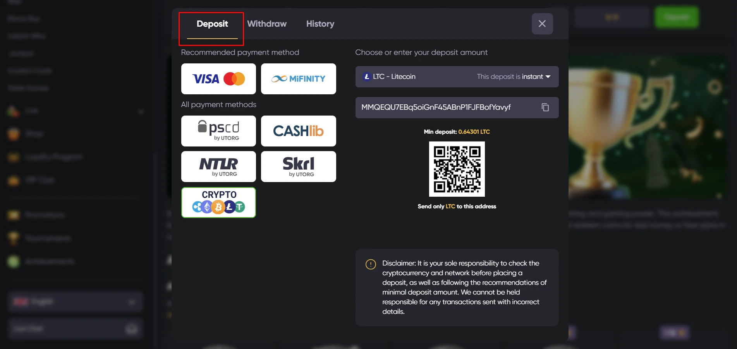Click the green Deposit button in header
Viewport: 737px width, 349px height.
click(x=677, y=17)
